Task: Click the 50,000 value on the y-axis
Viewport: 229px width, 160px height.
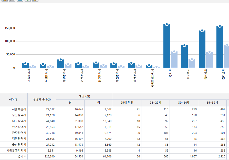Action: pyautogui.click(x=11, y=54)
